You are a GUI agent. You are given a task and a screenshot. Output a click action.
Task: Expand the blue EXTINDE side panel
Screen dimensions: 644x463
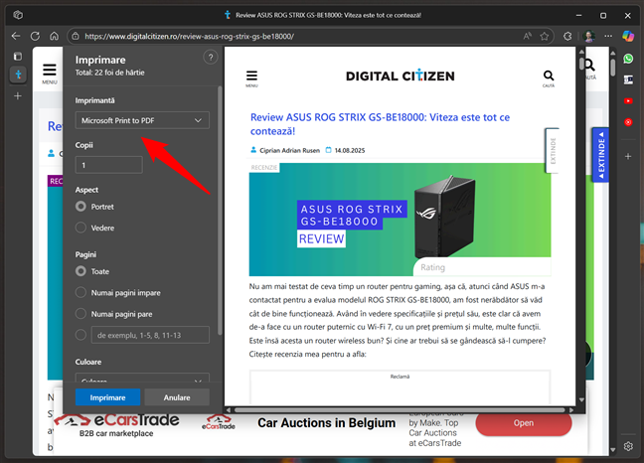[599, 157]
